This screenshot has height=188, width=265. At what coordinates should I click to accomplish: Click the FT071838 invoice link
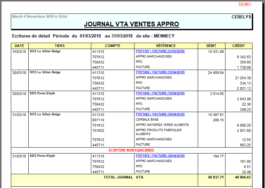click(x=160, y=93)
